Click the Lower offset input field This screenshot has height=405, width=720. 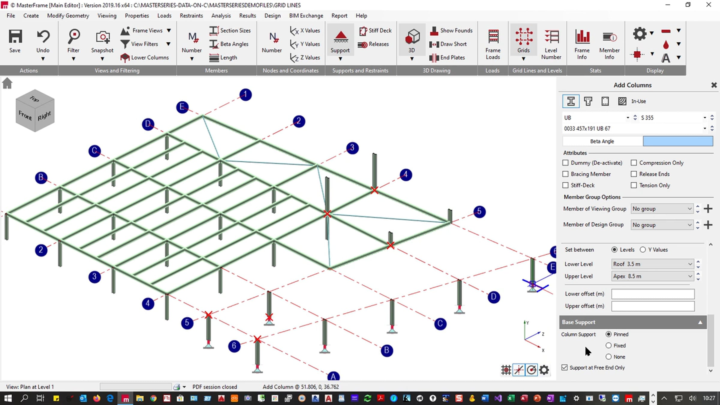click(x=653, y=294)
